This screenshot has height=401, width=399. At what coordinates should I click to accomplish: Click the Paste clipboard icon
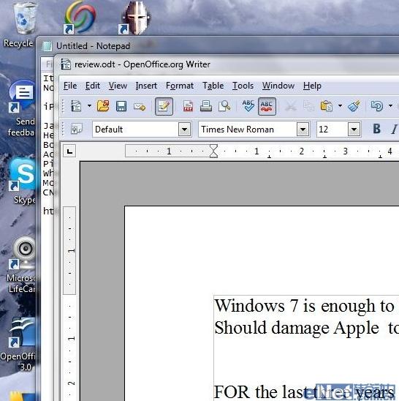(x=327, y=106)
